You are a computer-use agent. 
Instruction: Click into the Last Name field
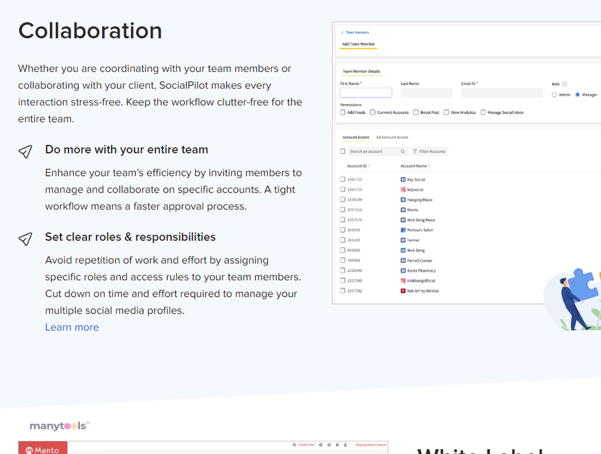coord(426,92)
